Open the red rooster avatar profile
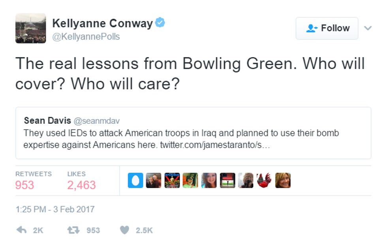The height and width of the screenshot is (246, 387). [264, 181]
